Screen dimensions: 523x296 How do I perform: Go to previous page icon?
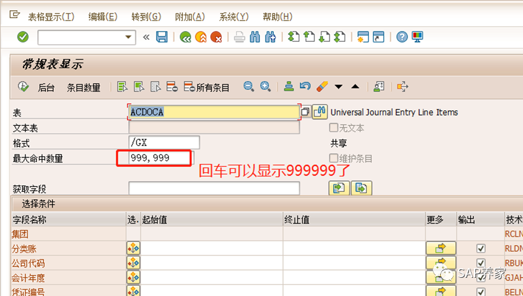309,37
